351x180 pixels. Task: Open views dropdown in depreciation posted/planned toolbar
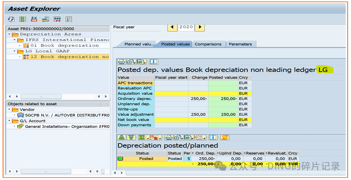pos(179,137)
